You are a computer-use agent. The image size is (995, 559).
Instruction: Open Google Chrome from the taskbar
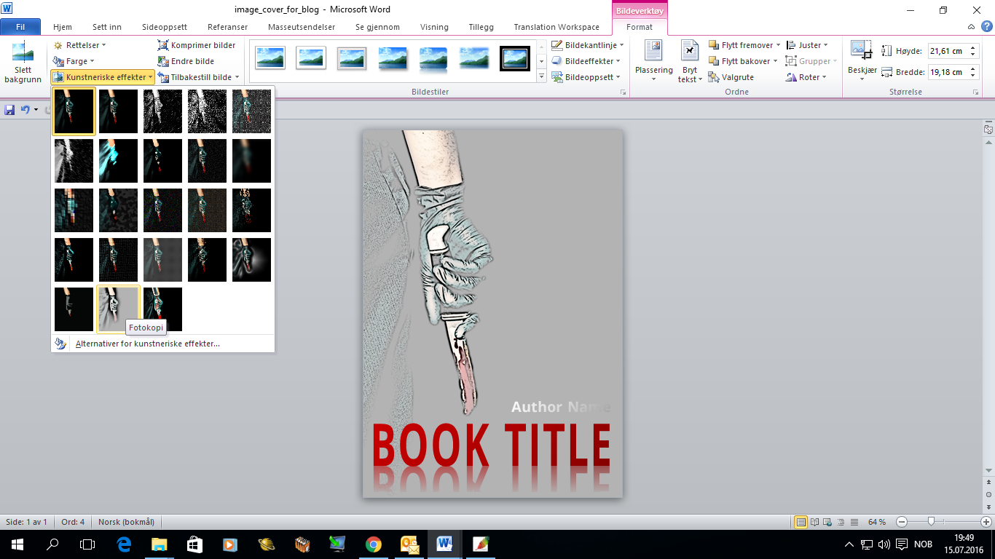373,544
